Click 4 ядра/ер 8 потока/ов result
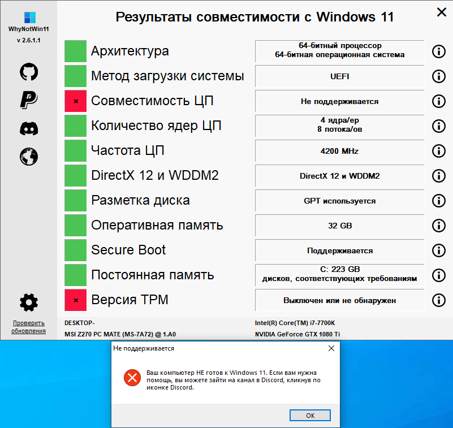Viewport: 453px width, 428px height. pos(340,126)
